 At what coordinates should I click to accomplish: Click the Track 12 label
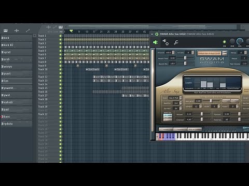(43, 77)
